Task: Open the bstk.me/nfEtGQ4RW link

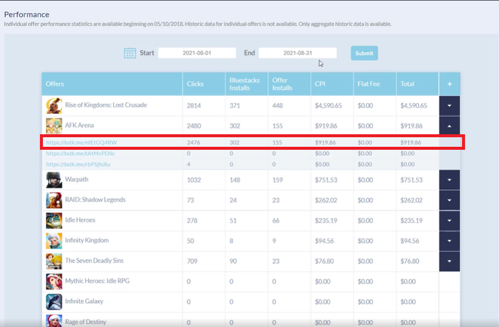Action: click(82, 143)
